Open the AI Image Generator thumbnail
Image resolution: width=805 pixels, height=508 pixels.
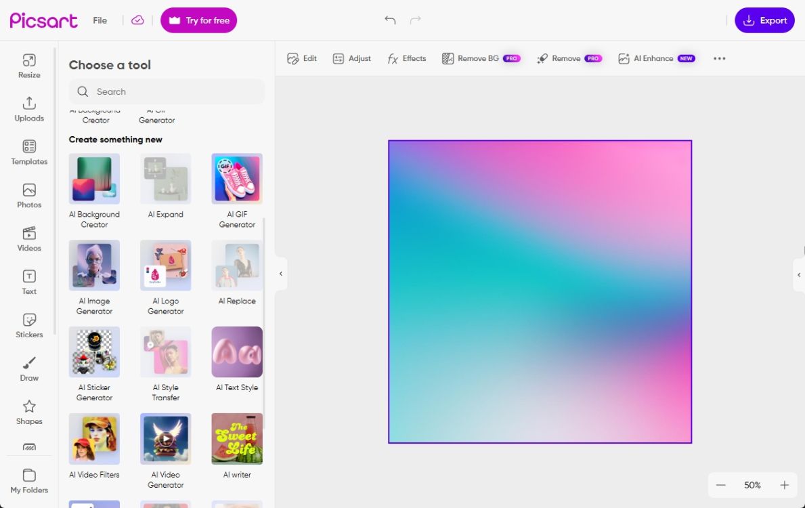tap(94, 265)
